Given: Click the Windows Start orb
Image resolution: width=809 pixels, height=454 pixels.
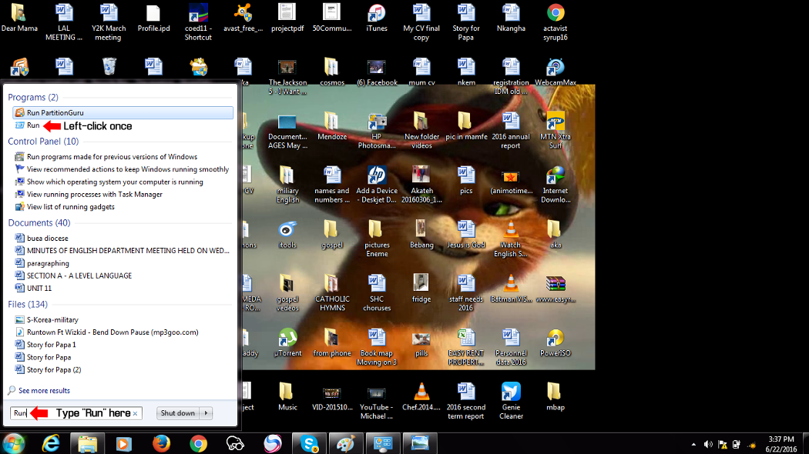Looking at the screenshot, I should 13,444.
